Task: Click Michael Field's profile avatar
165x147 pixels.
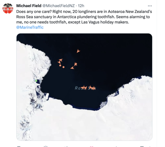Action: 8,9
